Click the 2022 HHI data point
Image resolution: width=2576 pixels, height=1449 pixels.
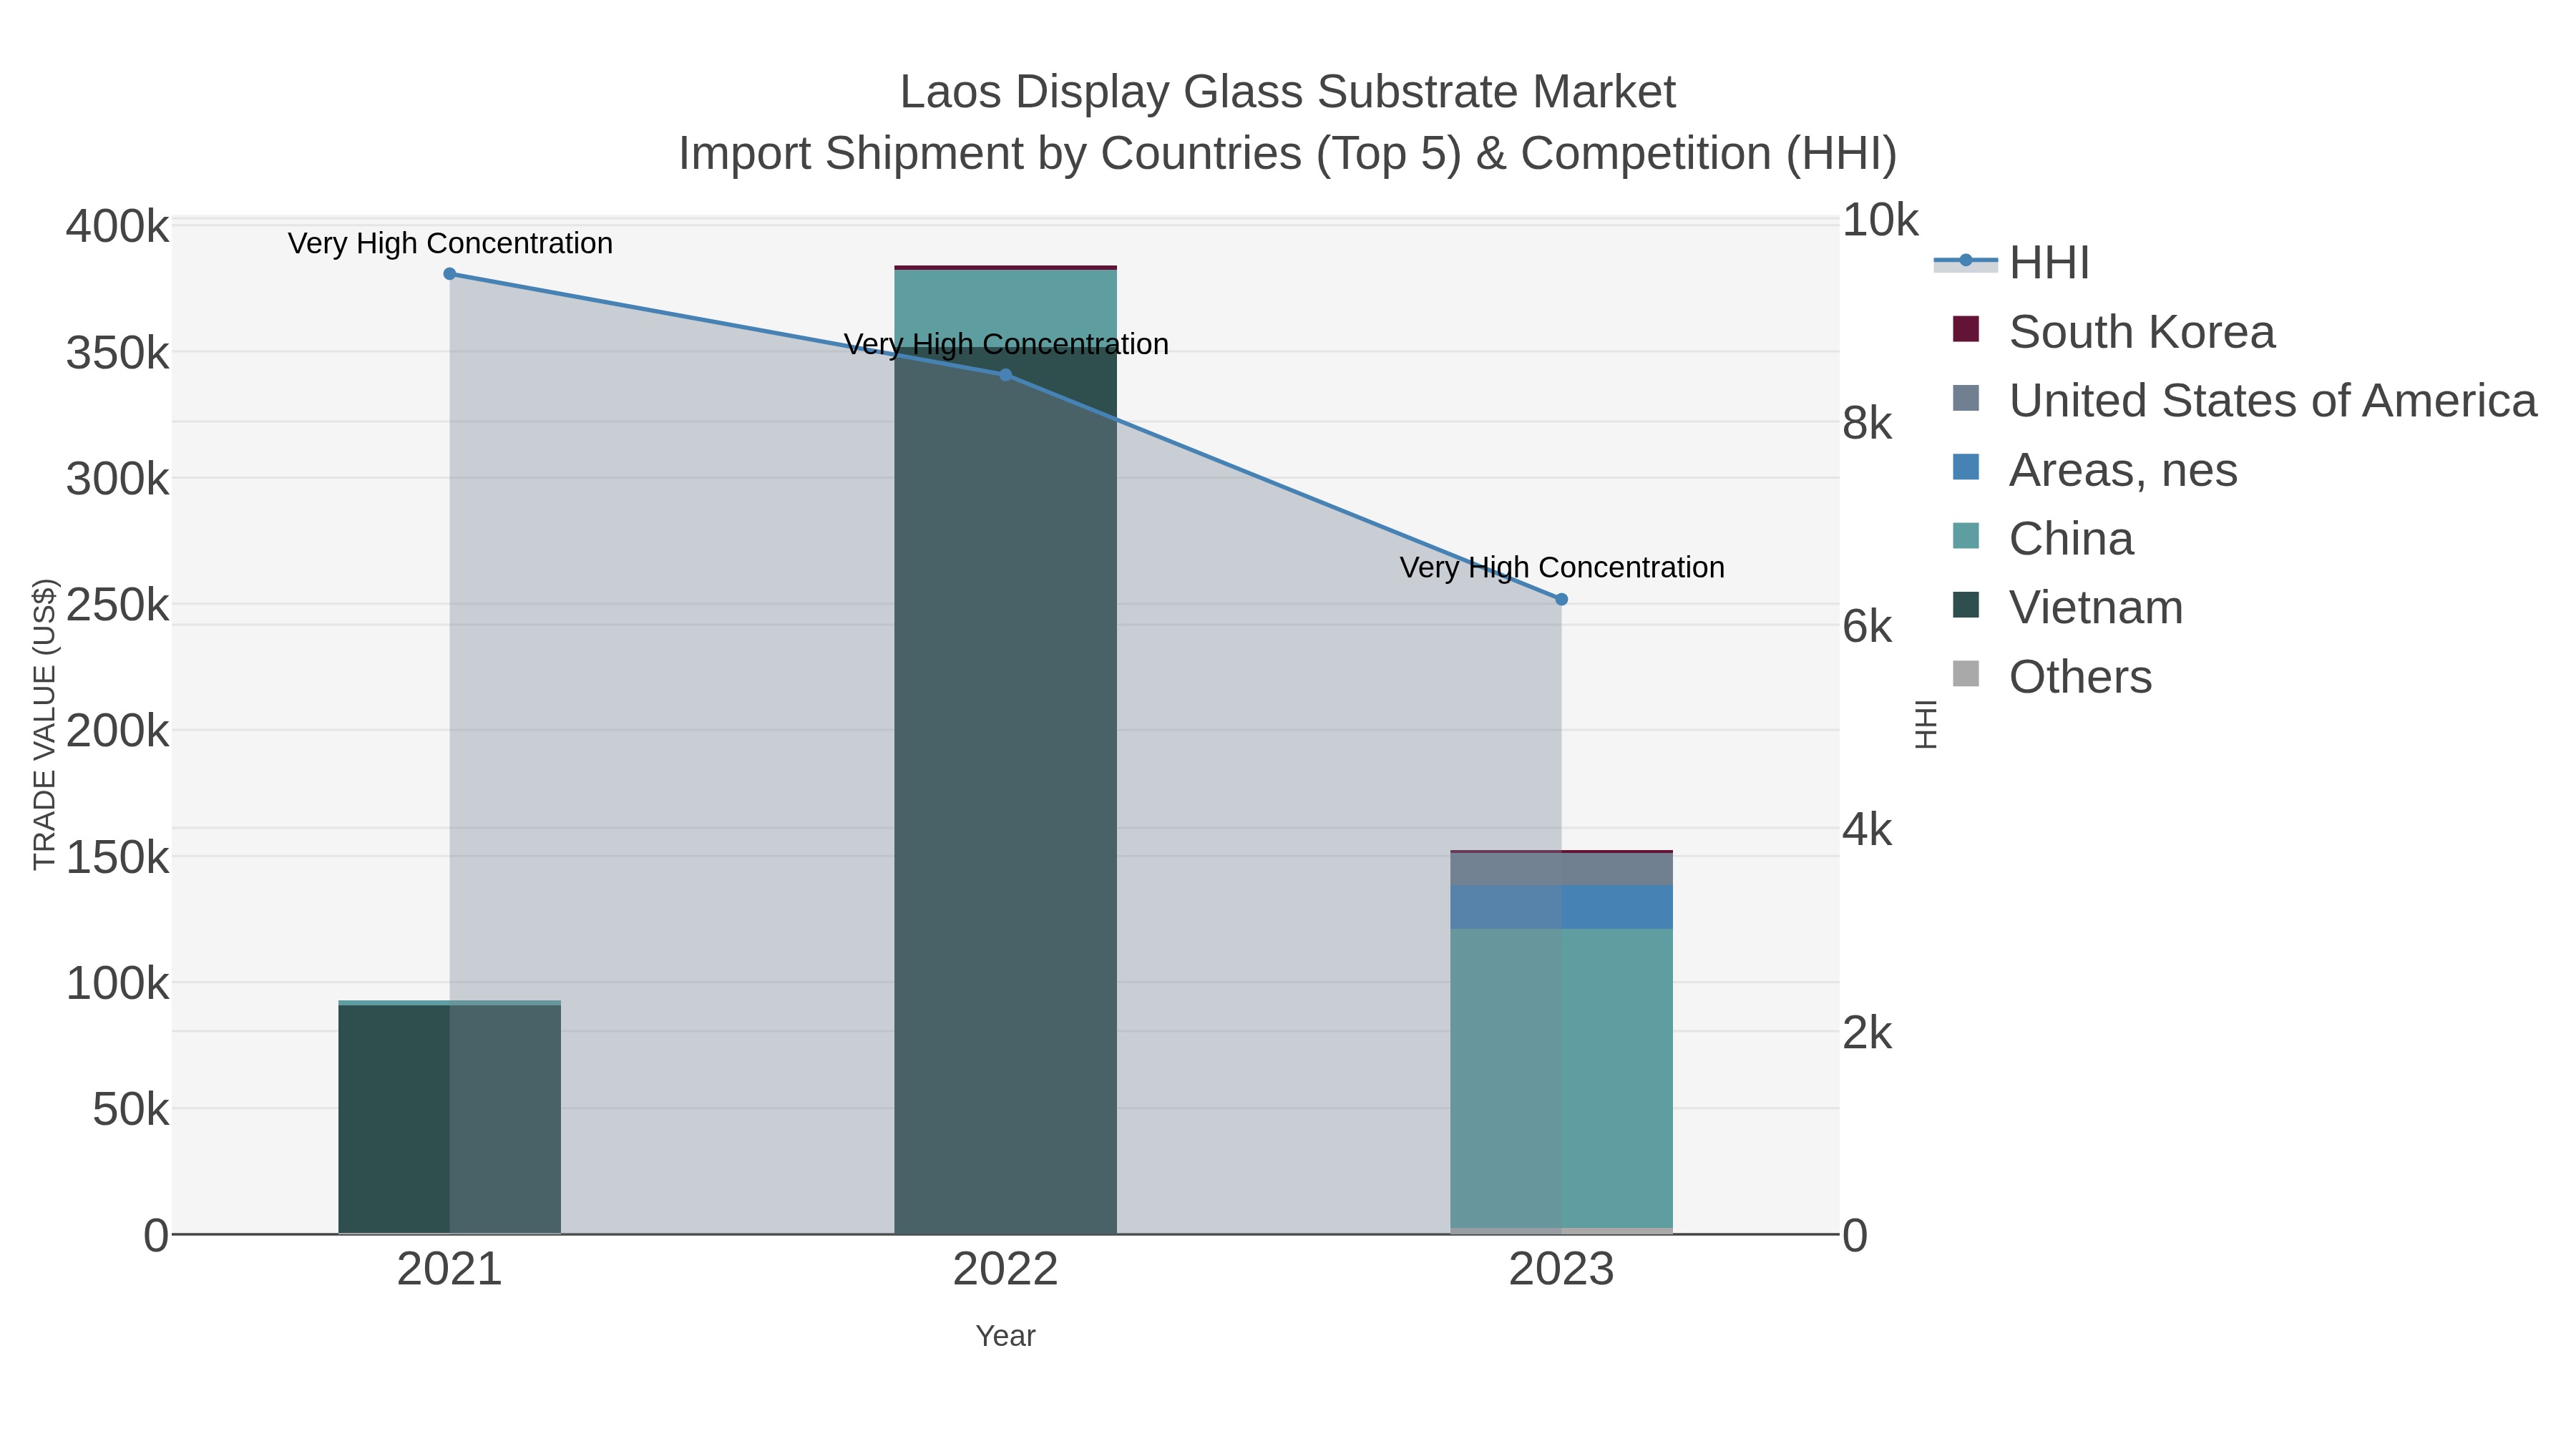click(1006, 375)
